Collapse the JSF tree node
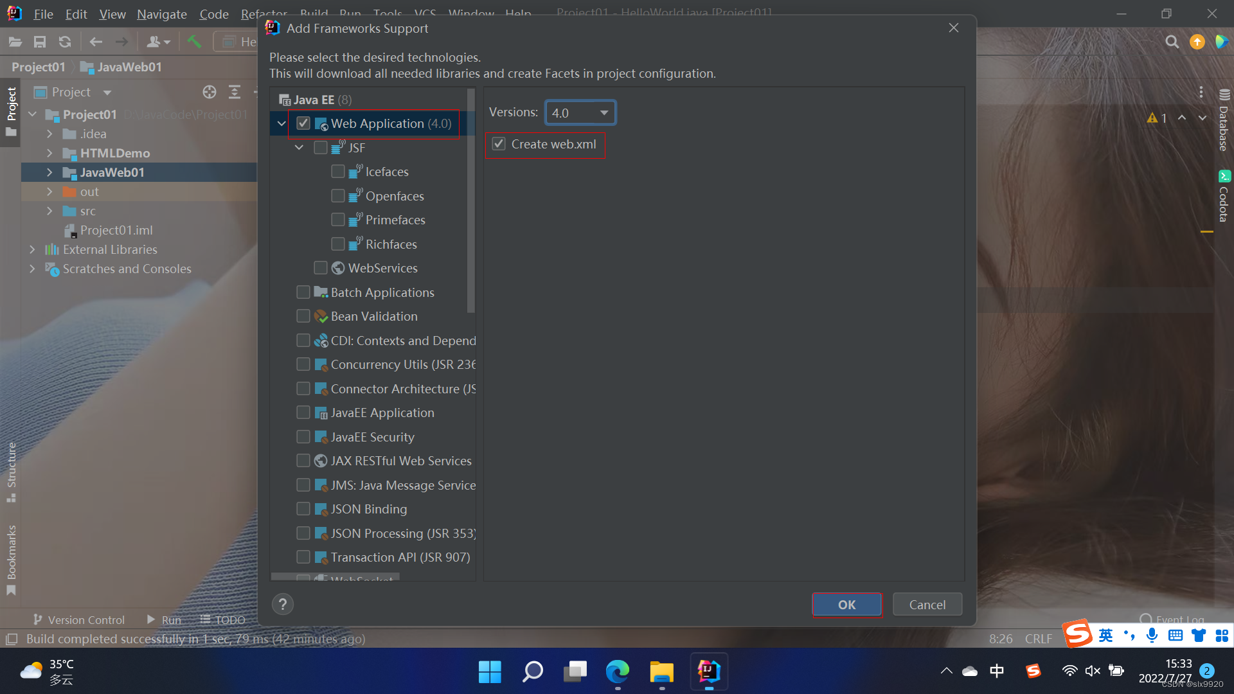 [x=299, y=148]
